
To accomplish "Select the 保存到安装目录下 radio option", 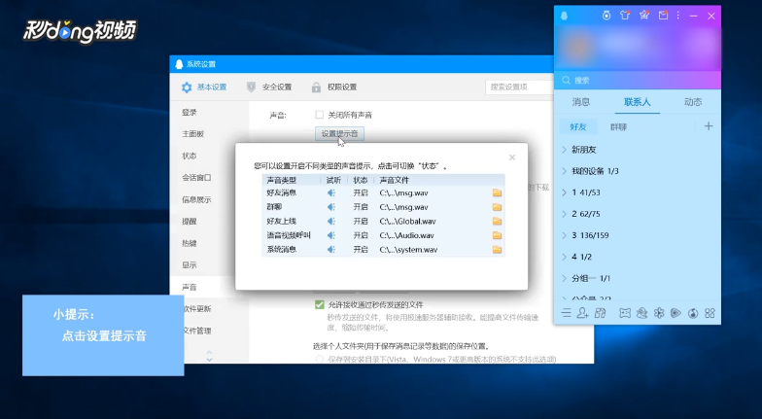I will pyautogui.click(x=319, y=360).
